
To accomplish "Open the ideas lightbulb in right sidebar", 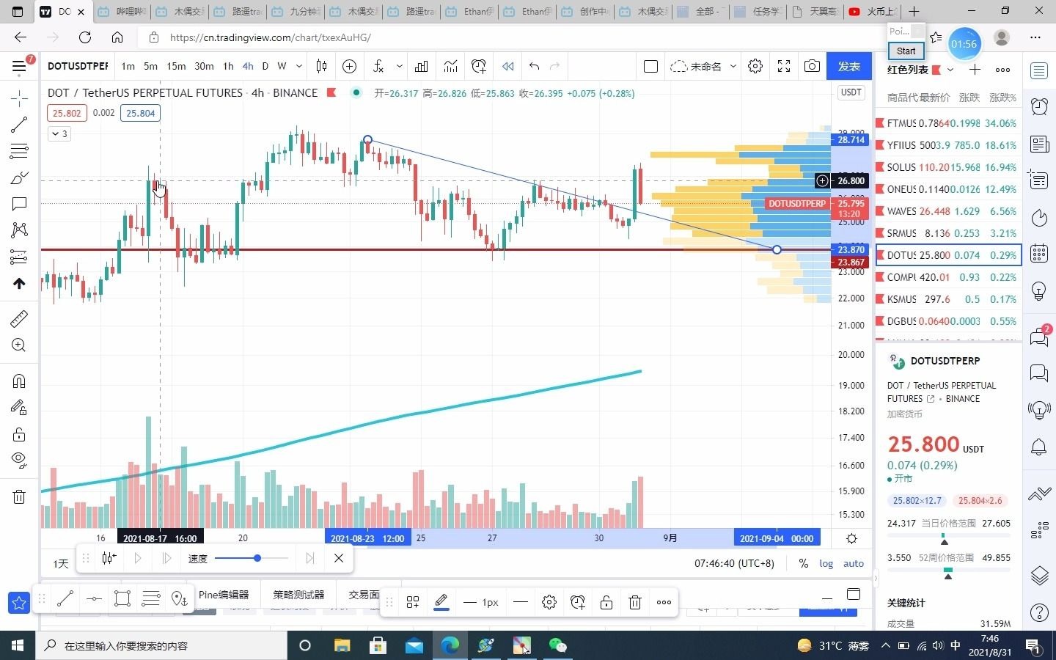I will click(1039, 291).
